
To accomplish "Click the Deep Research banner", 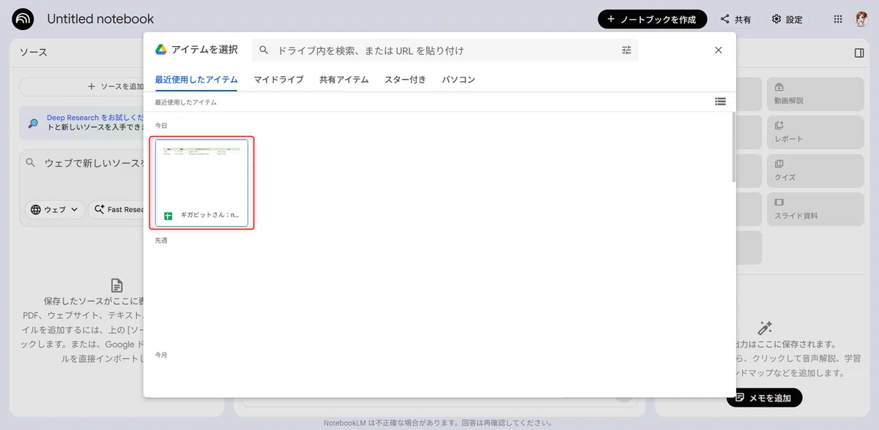I will click(81, 122).
